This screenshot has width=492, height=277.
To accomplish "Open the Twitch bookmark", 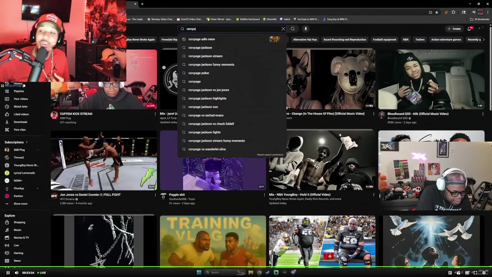I will point(285,19).
